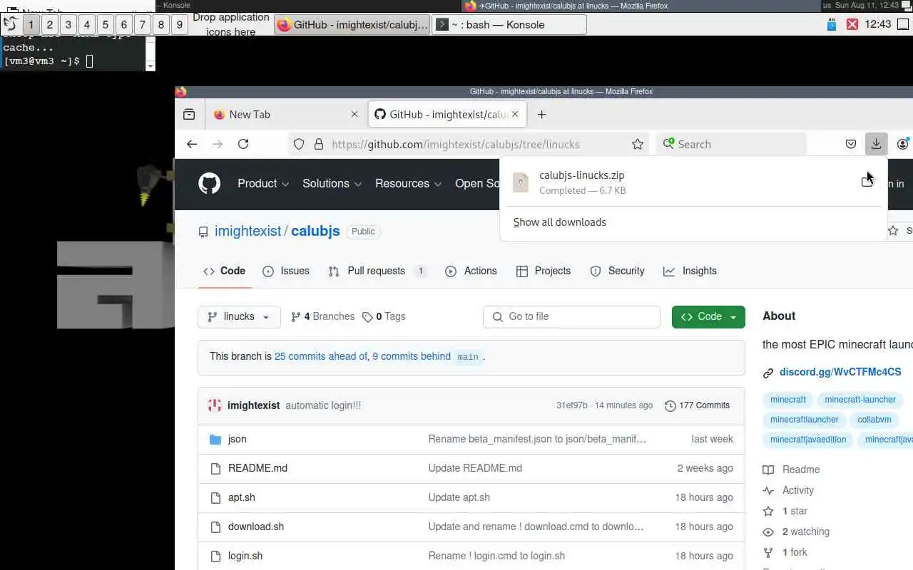Switch to bash Konsole in taskbar
This screenshot has height=570, width=913.
pyautogui.click(x=509, y=24)
